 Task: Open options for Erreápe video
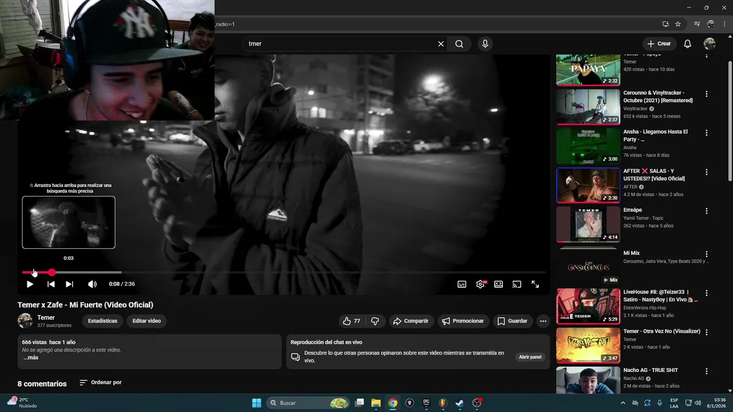coord(707,211)
